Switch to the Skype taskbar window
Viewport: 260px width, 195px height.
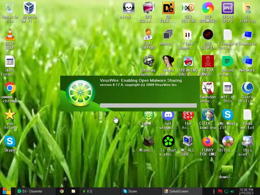(x=141, y=191)
